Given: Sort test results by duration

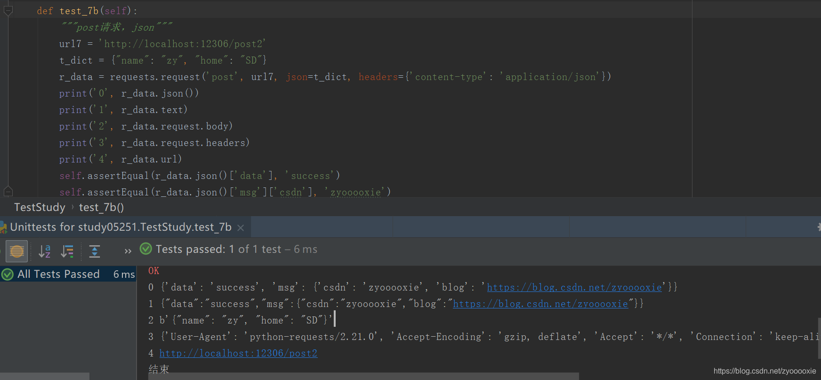Looking at the screenshot, I should tap(67, 251).
